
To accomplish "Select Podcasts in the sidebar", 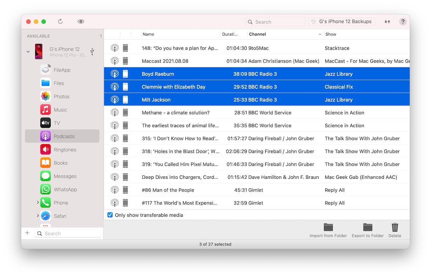I will pos(62,136).
